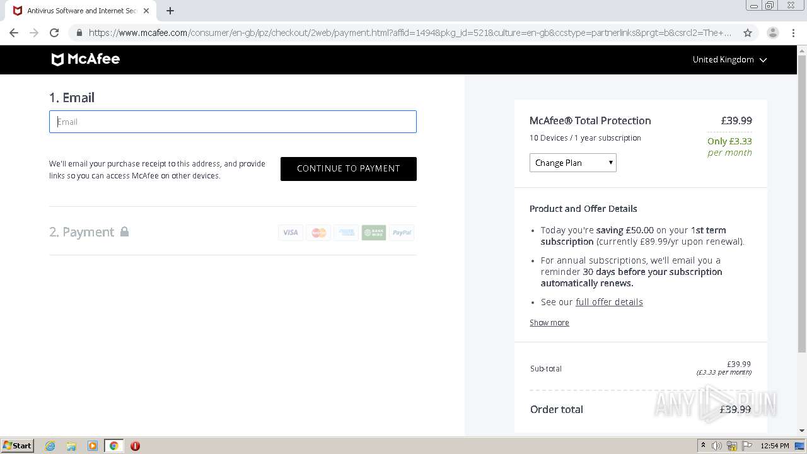Screen dimensions: 807x454
Task: Click the address bar URL
Action: 410,33
